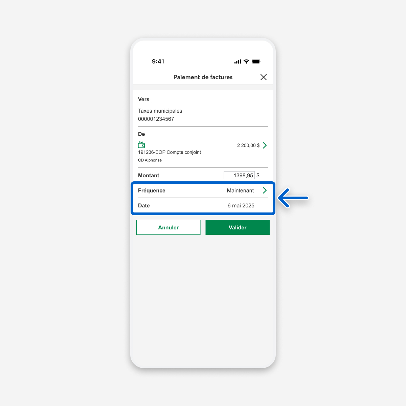Click the battery status icon
Viewport: 406px width, 406px height.
coord(256,61)
